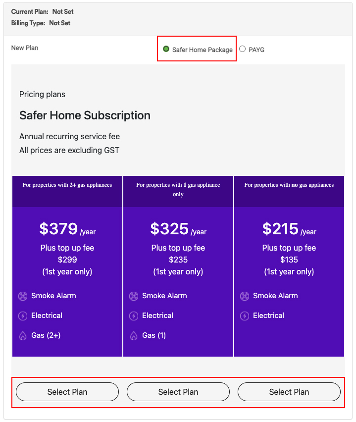356x422 pixels.
Task: Select Plan for 2+ gas appliances
Action: point(67,392)
